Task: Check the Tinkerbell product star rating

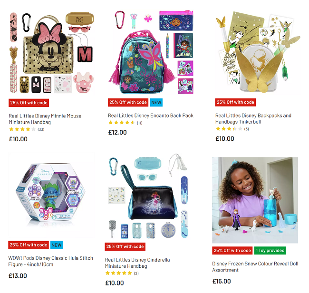Action: coord(232,129)
